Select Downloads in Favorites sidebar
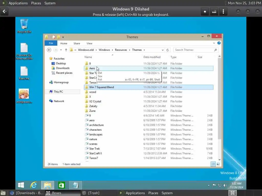Screen dimensions: 262x196 click(x=63, y=68)
